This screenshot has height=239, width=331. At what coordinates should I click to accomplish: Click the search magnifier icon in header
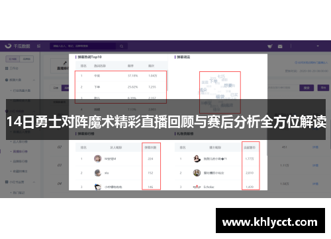click(121, 46)
